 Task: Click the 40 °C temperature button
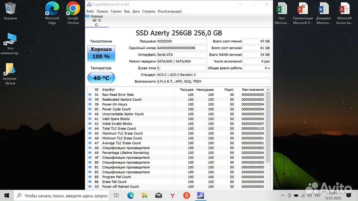pos(101,78)
